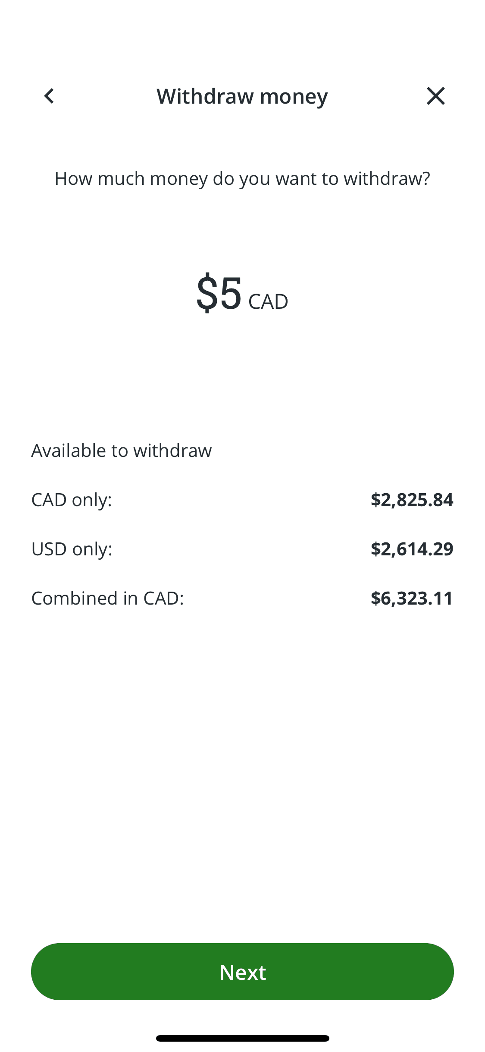Image resolution: width=485 pixels, height=1052 pixels.
Task: Close the Withdraw money screen with X
Action: (x=435, y=96)
